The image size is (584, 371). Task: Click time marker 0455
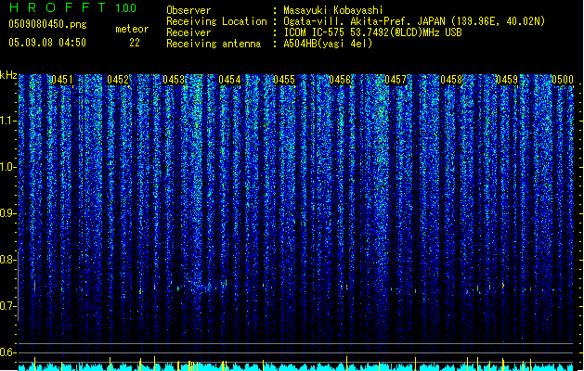(x=284, y=80)
